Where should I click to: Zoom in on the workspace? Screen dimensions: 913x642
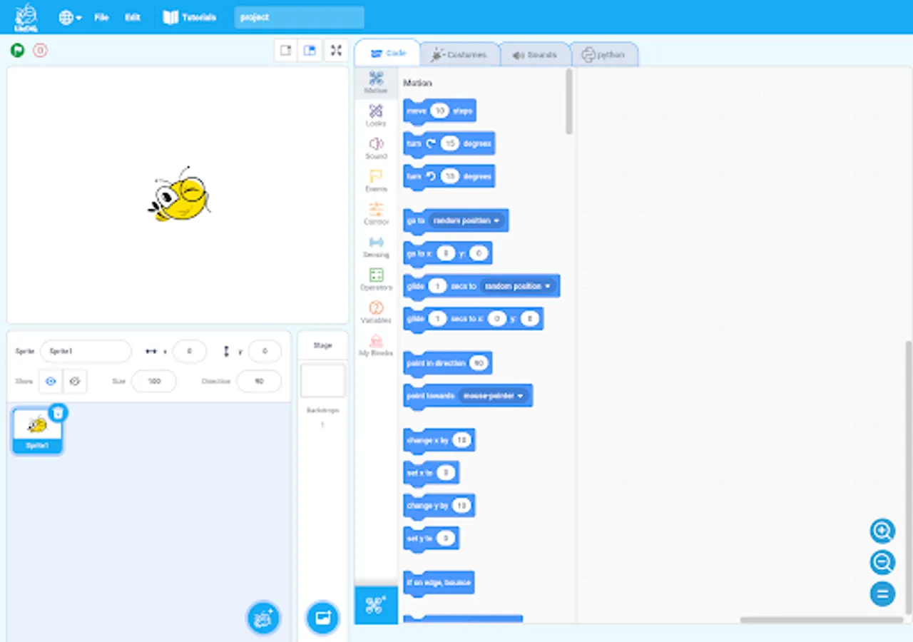pyautogui.click(x=882, y=531)
